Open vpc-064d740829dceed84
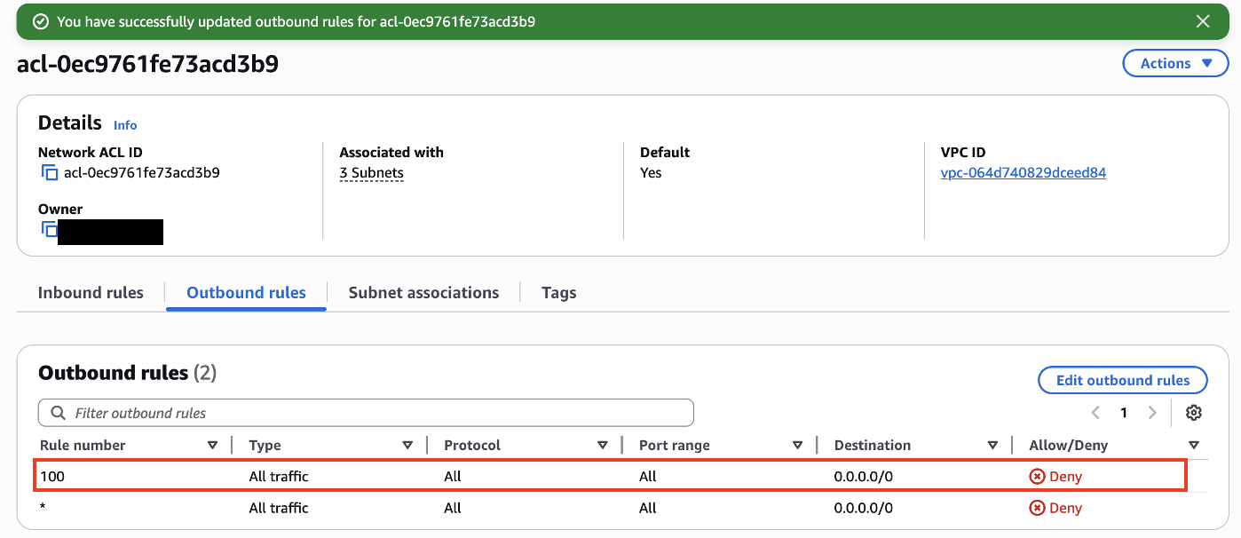Screen dimensions: 1241x538 [x=1023, y=172]
